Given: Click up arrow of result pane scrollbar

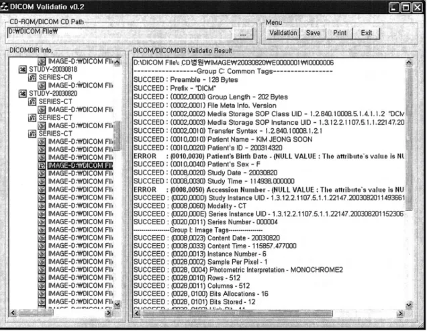Looking at the screenshot, I should tap(409, 62).
